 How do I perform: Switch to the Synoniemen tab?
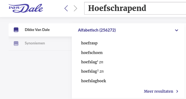40,43
